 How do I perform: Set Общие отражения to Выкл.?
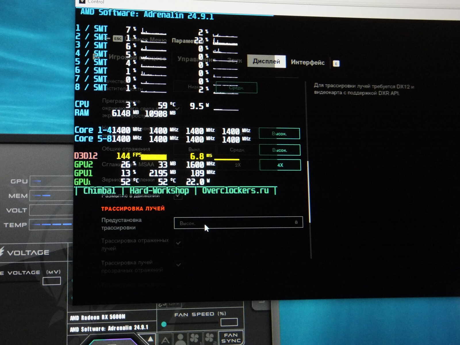click(194, 149)
